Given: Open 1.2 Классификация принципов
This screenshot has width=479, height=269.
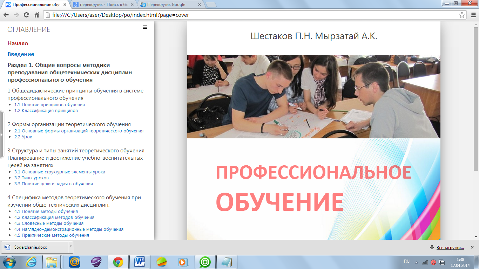Looking at the screenshot, I should 46,111.
